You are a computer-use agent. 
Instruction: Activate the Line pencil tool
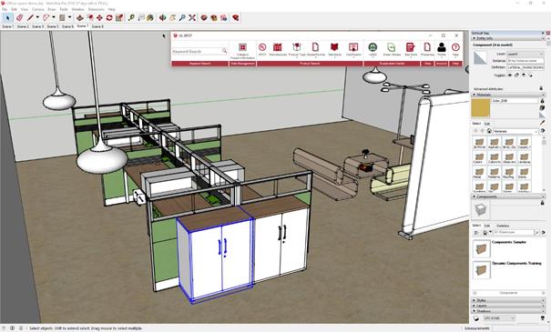30,17
